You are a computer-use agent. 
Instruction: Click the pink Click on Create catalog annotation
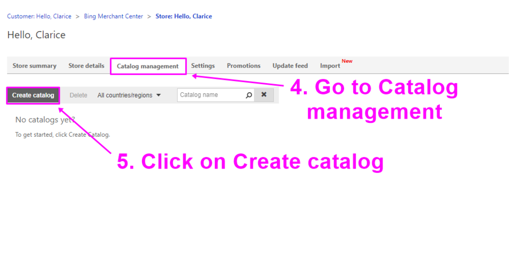click(x=250, y=161)
